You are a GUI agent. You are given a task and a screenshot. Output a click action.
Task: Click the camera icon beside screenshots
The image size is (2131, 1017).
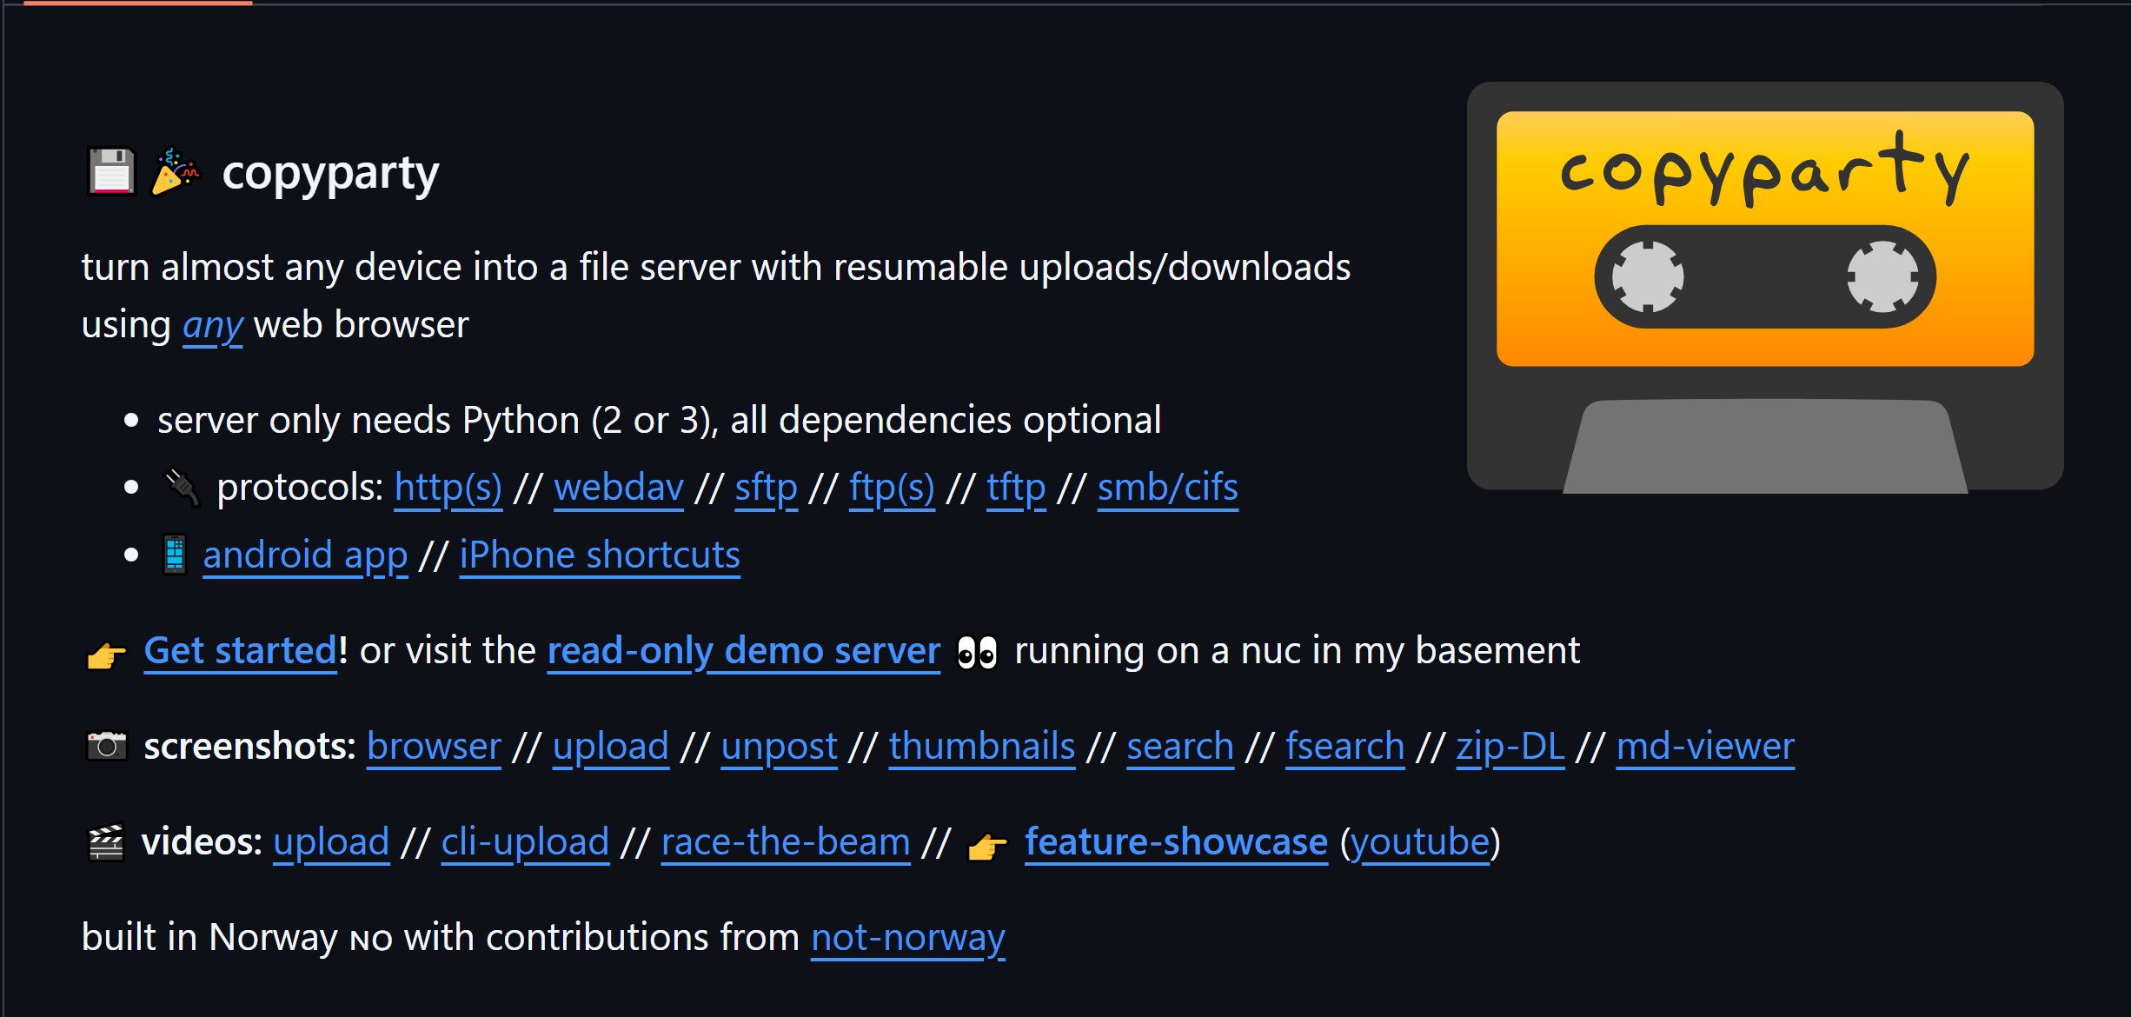click(107, 746)
